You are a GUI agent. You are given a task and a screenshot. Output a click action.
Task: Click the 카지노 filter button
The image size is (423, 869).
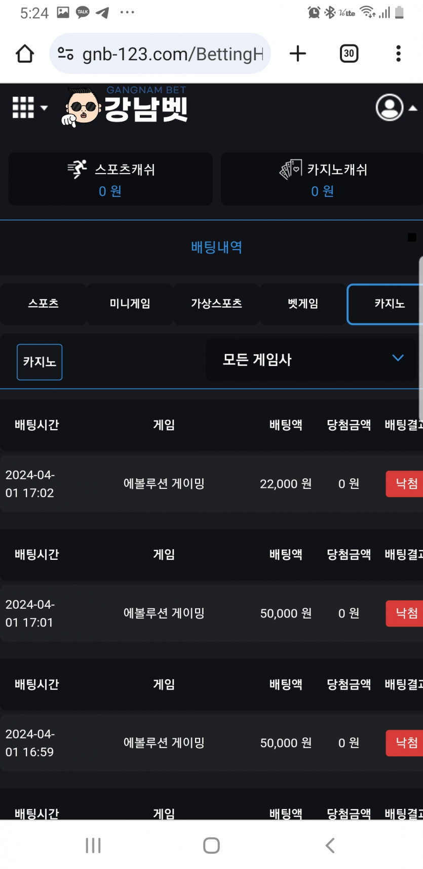[x=40, y=362]
